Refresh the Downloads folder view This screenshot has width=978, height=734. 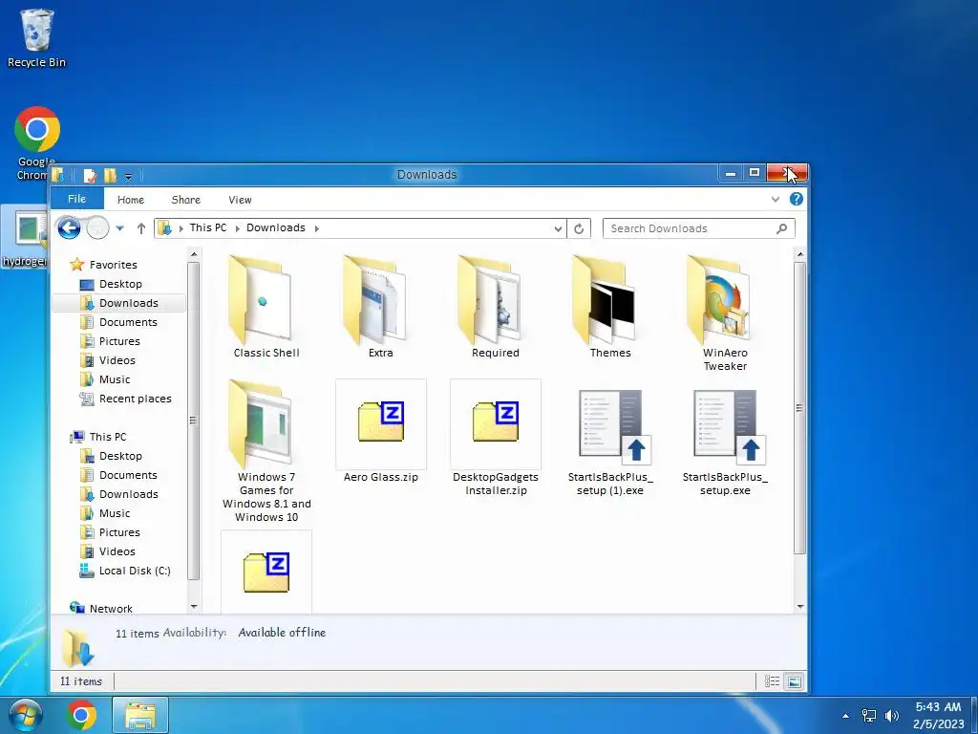579,228
